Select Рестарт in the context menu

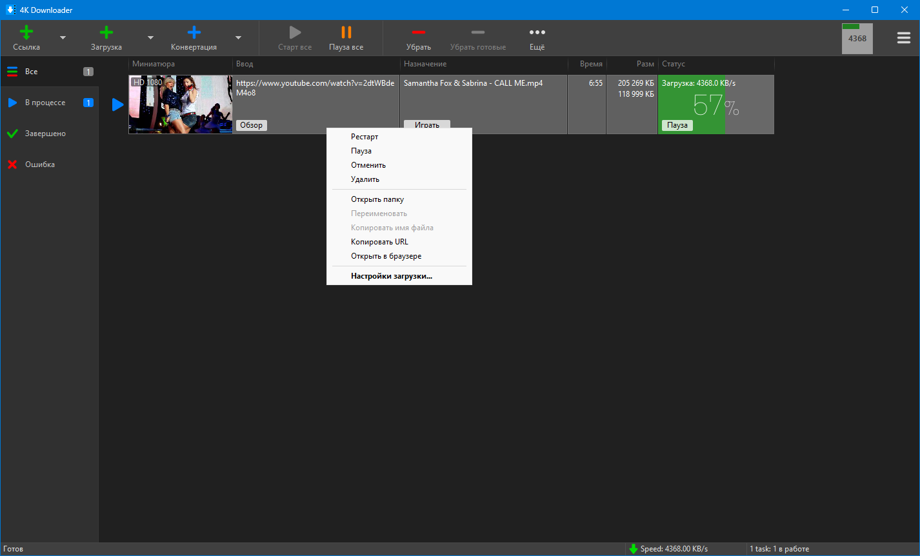tap(365, 137)
